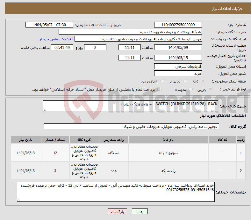
Task: Click the دستگاه unit cell
Action: point(114,153)
